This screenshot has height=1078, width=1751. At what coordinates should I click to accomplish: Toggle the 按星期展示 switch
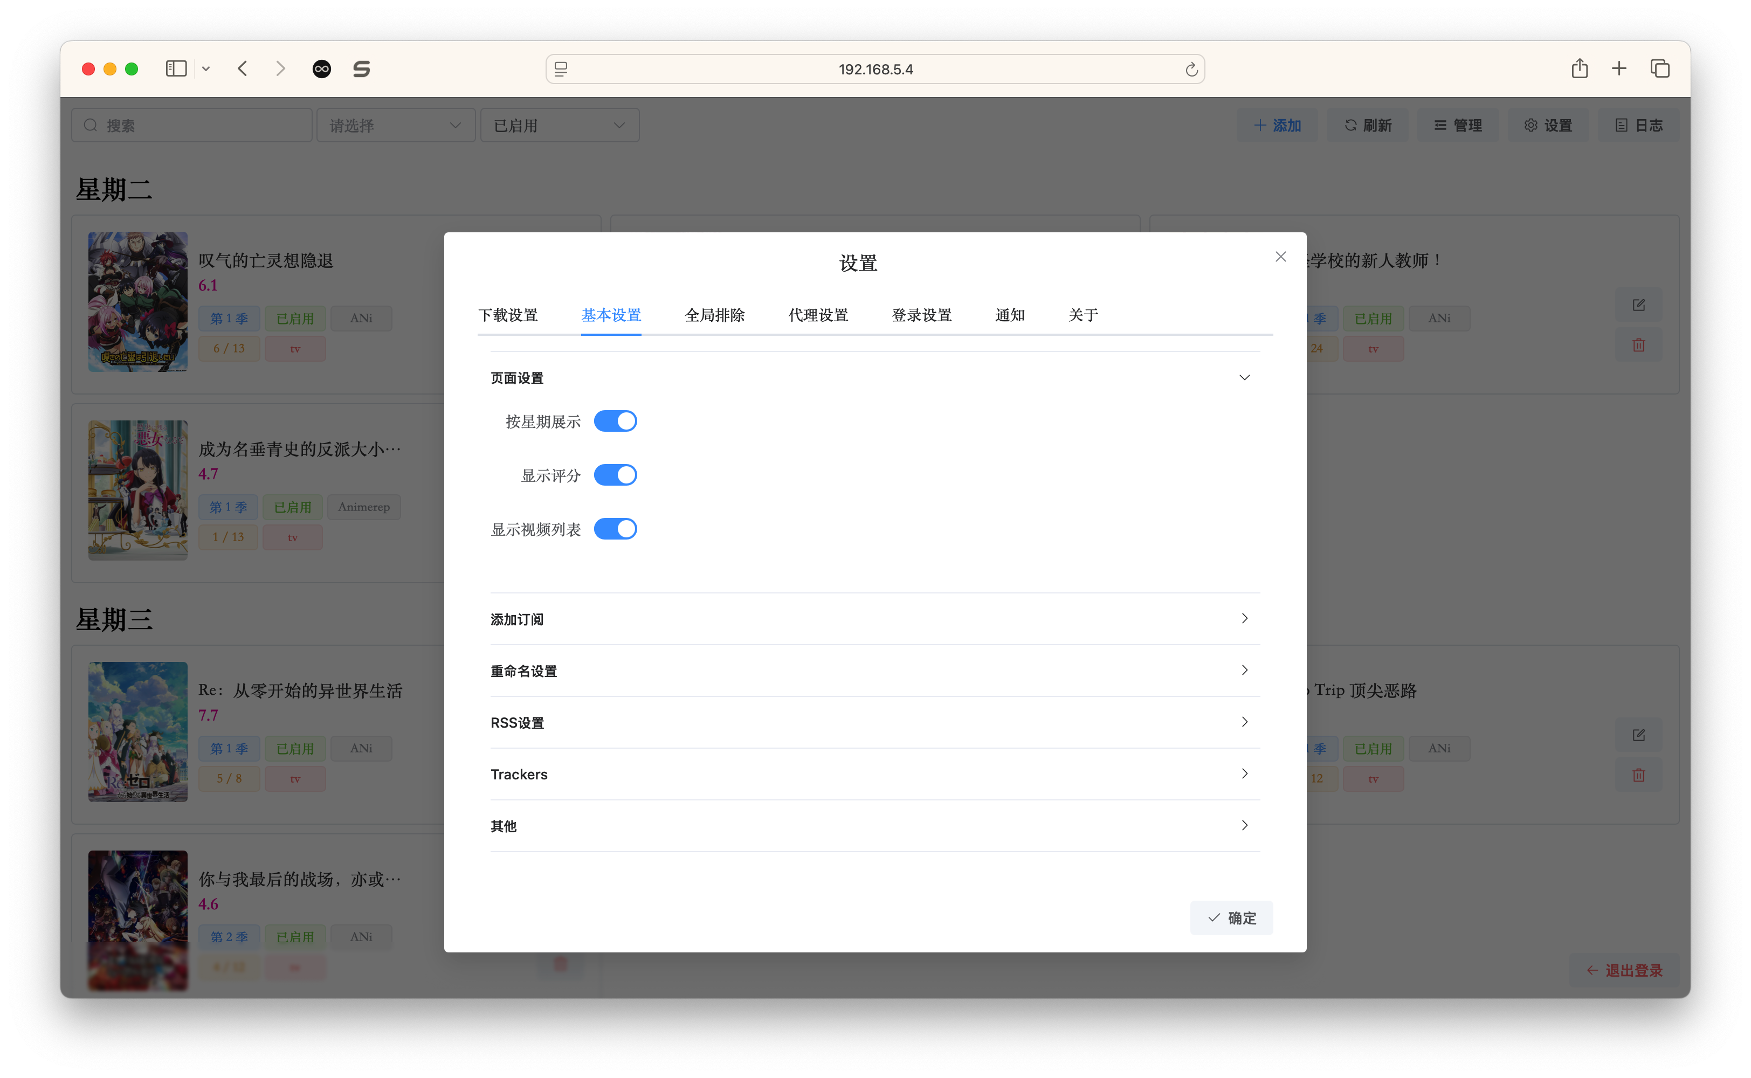(x=617, y=420)
